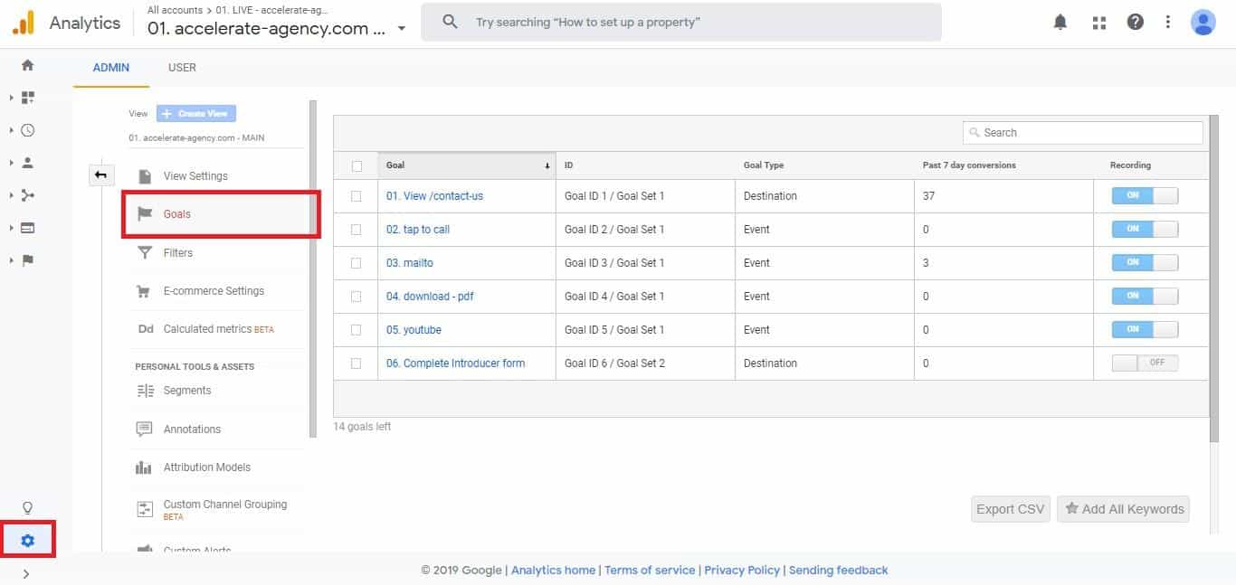This screenshot has height=585, width=1236.
Task: Select Filters in the View menu
Action: pos(178,253)
